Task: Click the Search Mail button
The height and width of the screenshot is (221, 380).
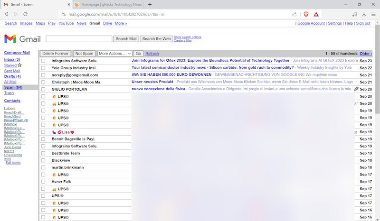Action: [x=126, y=39]
